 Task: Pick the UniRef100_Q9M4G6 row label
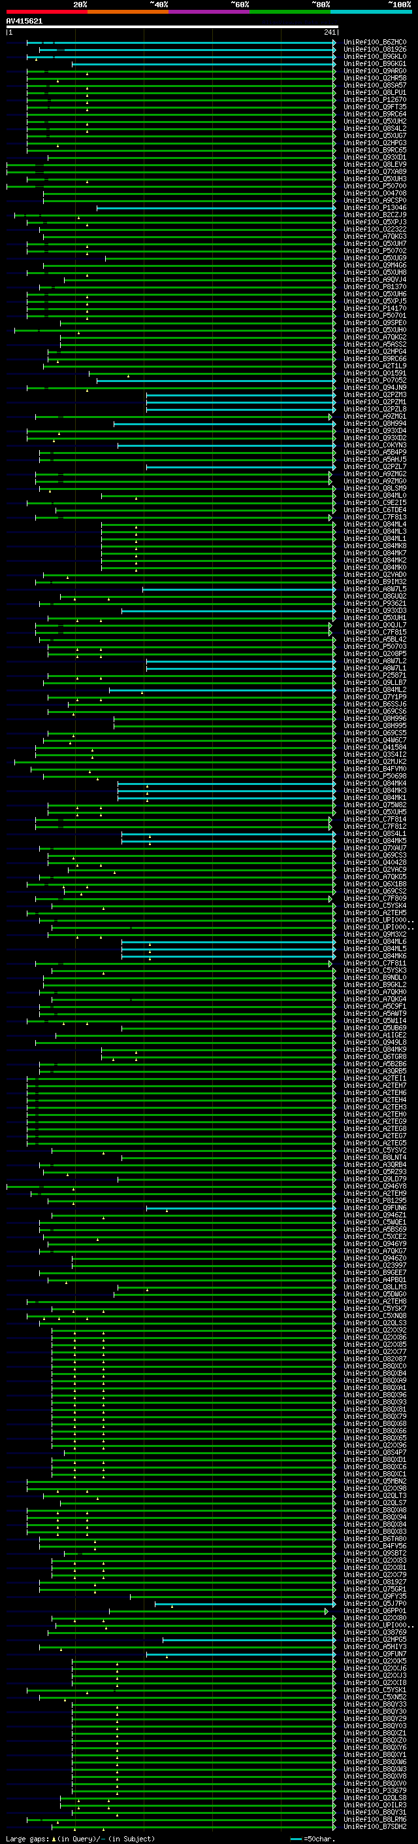374,265
